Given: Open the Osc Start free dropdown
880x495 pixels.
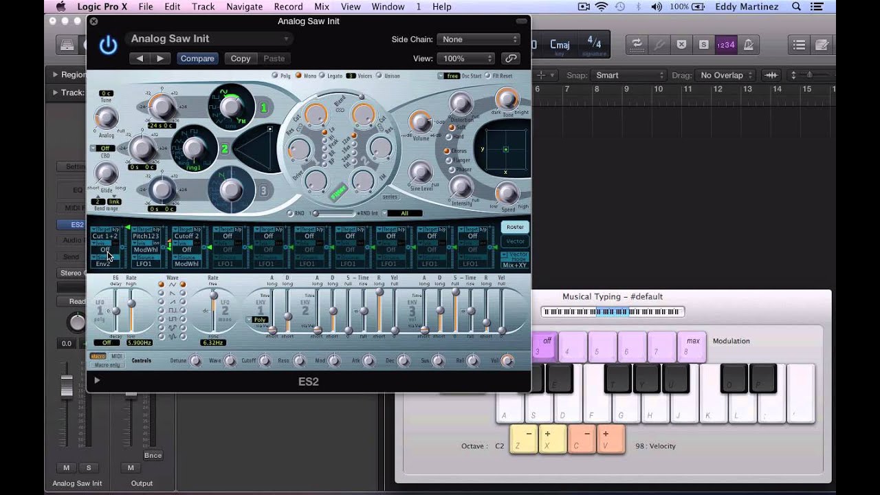Looking at the screenshot, I should 450,76.
